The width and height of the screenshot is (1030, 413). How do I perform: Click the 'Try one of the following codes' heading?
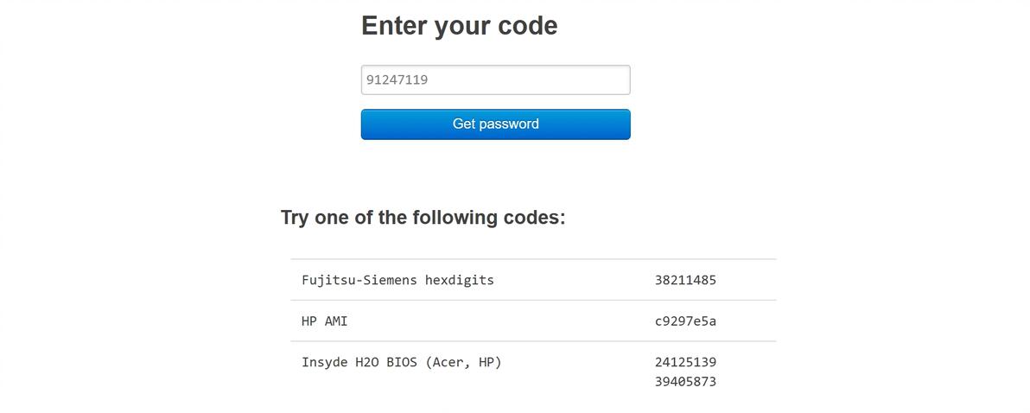coord(423,218)
